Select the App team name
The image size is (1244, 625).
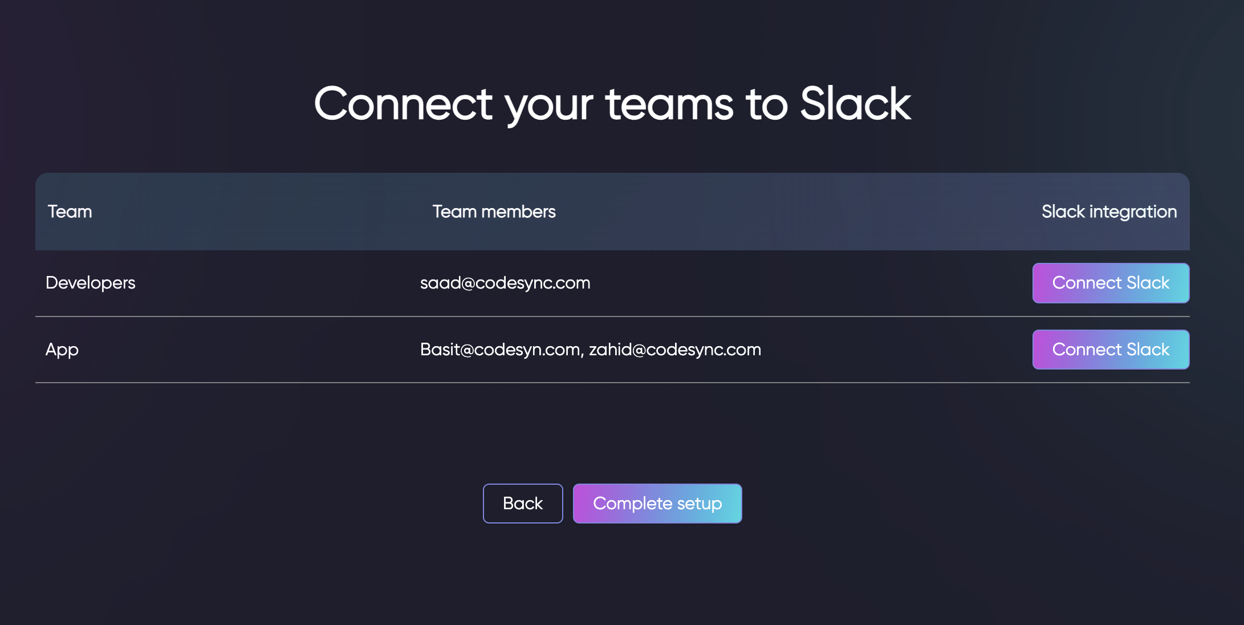[62, 350]
